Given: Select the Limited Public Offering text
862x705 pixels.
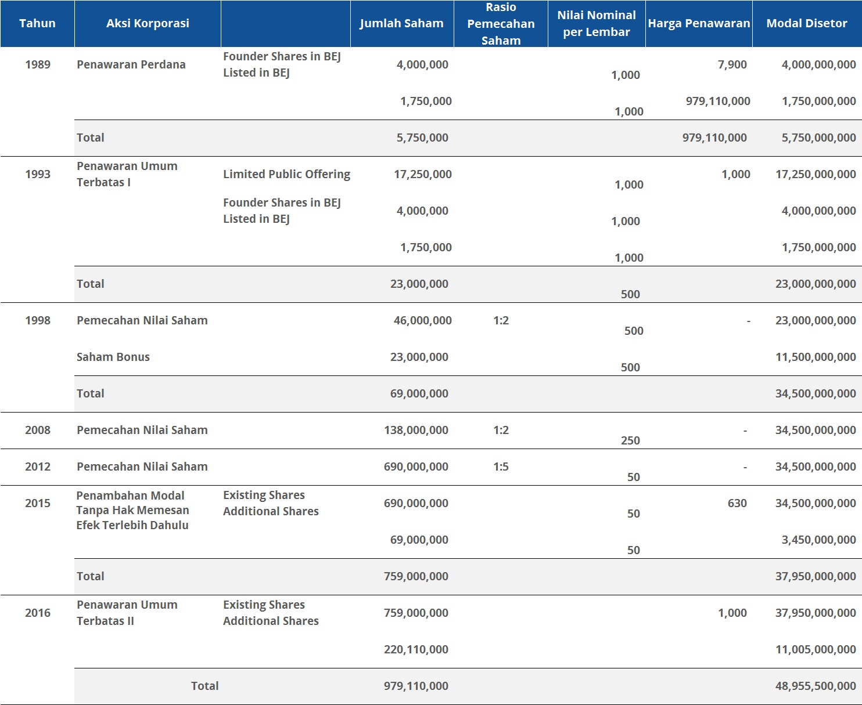Looking at the screenshot, I should point(286,174).
